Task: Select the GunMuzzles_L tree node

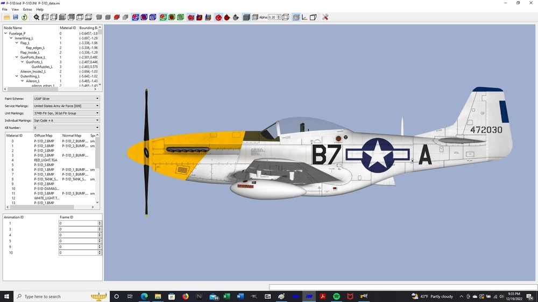Action: [x=42, y=67]
